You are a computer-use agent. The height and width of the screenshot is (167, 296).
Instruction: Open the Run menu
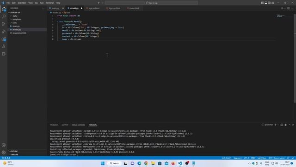tap(42, 3)
